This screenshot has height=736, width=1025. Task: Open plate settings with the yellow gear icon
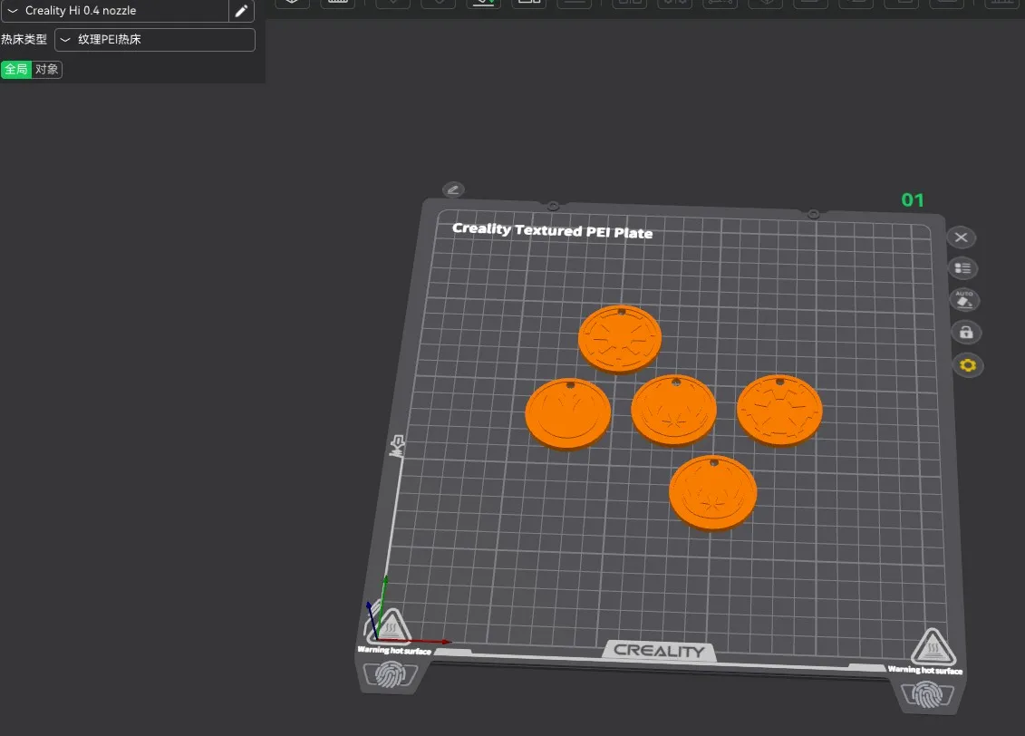(967, 365)
